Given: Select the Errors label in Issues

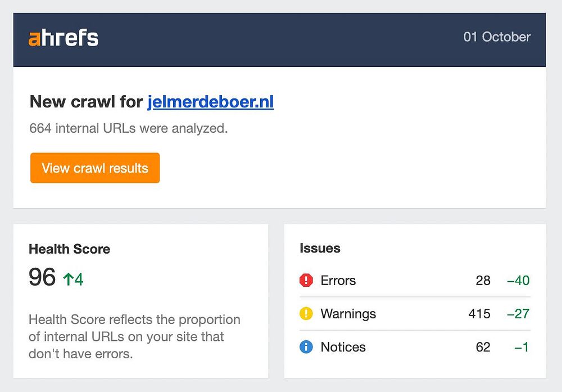Looking at the screenshot, I should point(338,280).
